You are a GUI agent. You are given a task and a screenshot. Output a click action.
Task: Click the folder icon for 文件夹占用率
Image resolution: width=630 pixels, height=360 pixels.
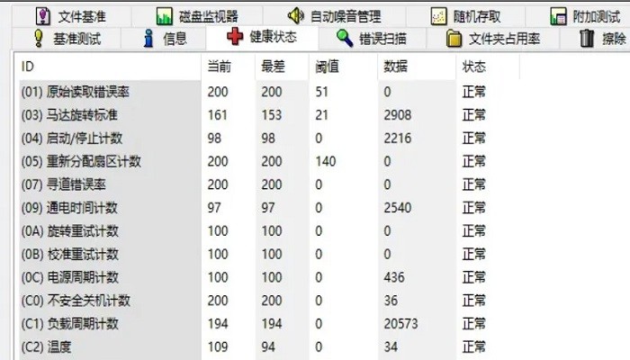(454, 39)
